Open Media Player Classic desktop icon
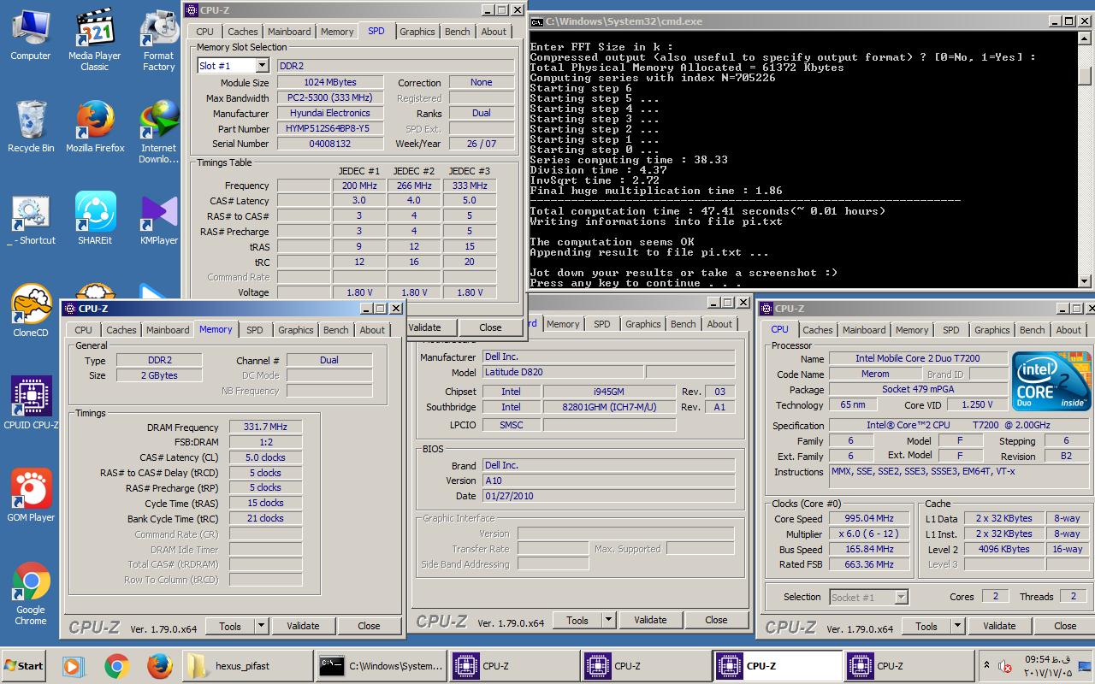 point(94,39)
